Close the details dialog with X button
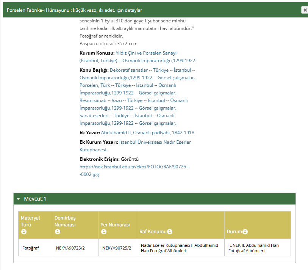 tap(304, 10)
